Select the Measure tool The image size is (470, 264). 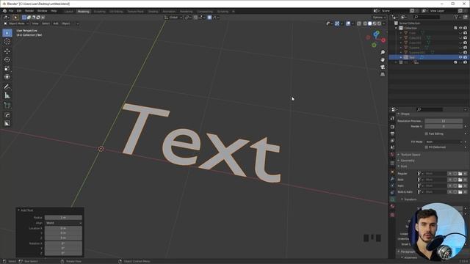7,95
